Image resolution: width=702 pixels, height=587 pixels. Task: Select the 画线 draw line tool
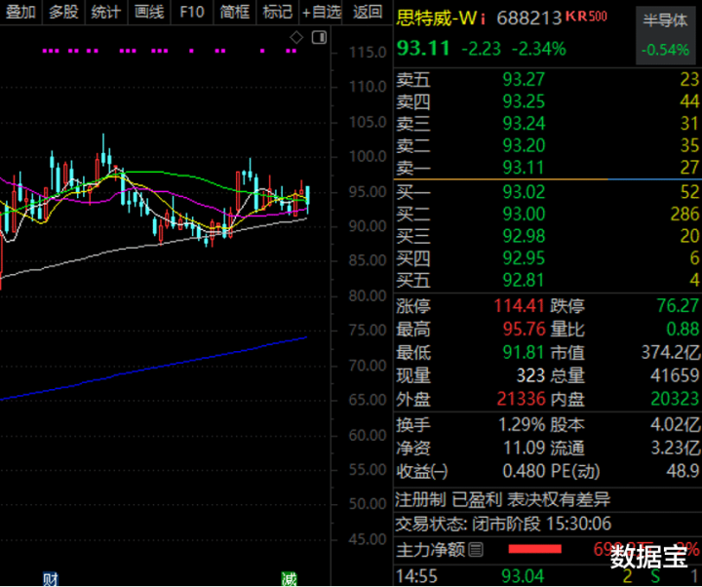click(x=149, y=12)
